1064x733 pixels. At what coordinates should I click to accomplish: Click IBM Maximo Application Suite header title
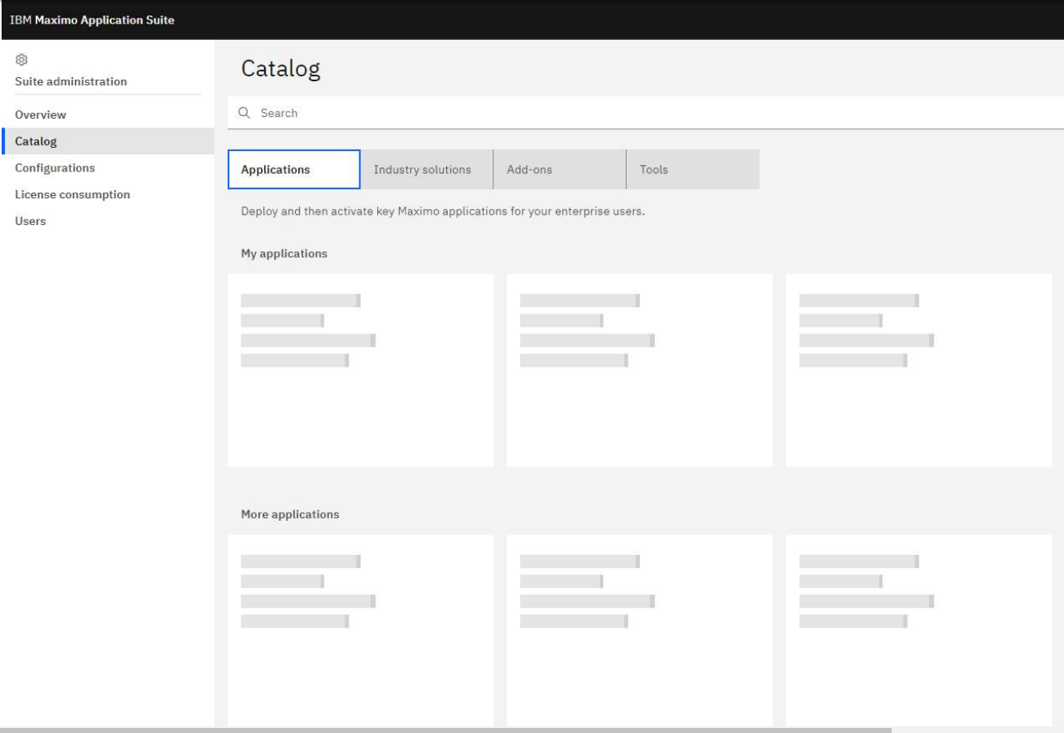(x=92, y=20)
